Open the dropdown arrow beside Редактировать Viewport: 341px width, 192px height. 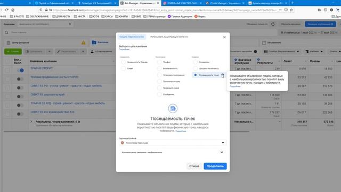83,52
